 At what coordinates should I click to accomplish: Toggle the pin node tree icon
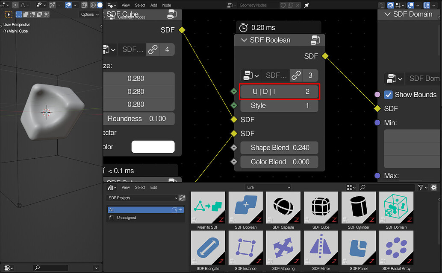click(x=306, y=5)
